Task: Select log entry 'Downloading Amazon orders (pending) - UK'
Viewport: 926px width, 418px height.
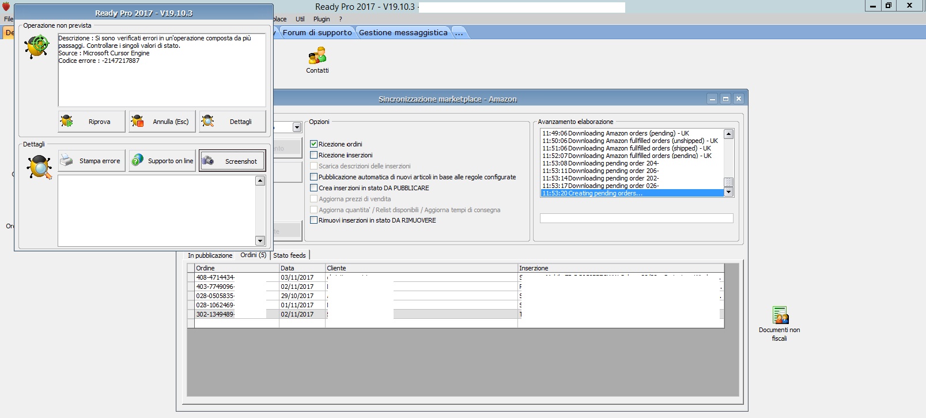Action: [x=632, y=133]
